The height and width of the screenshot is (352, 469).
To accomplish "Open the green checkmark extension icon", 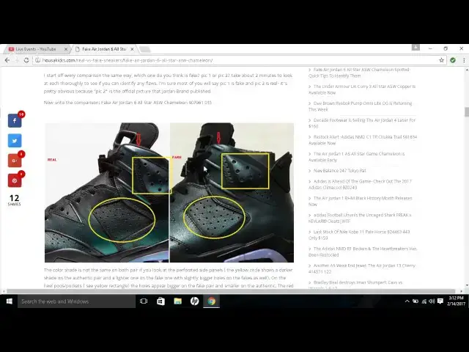I will (x=453, y=60).
